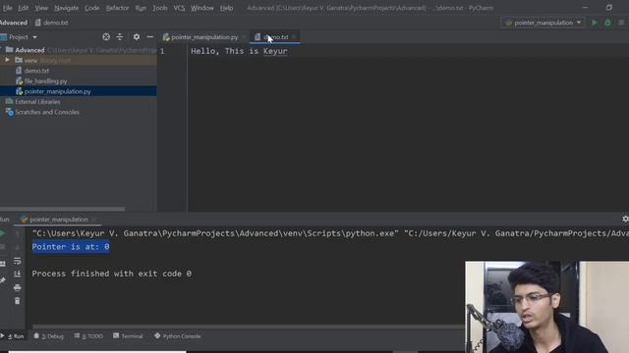Click the print icon in Run panel
The width and height of the screenshot is (629, 353).
click(x=18, y=287)
